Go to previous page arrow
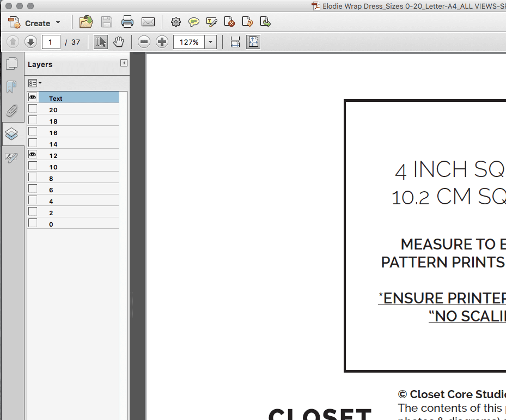The width and height of the screenshot is (506, 420). [13, 42]
